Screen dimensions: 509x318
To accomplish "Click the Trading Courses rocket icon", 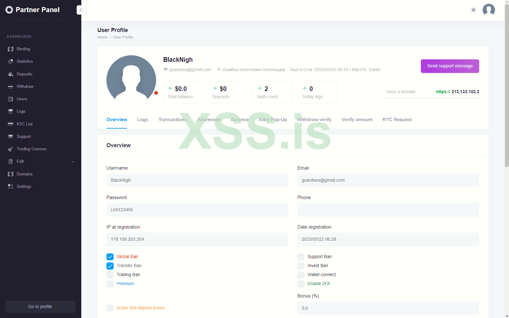I will [11, 149].
